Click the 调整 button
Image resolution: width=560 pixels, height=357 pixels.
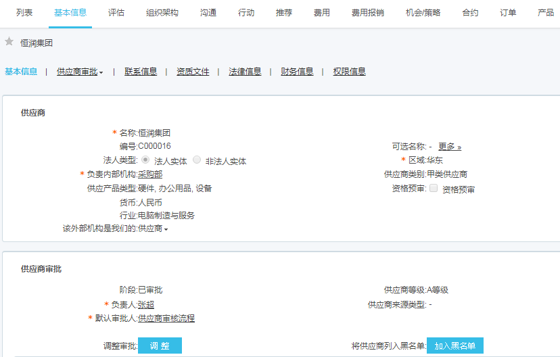pyautogui.click(x=160, y=346)
